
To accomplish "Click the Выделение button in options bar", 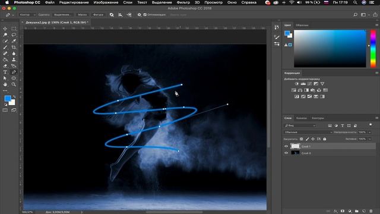I will tap(62, 15).
